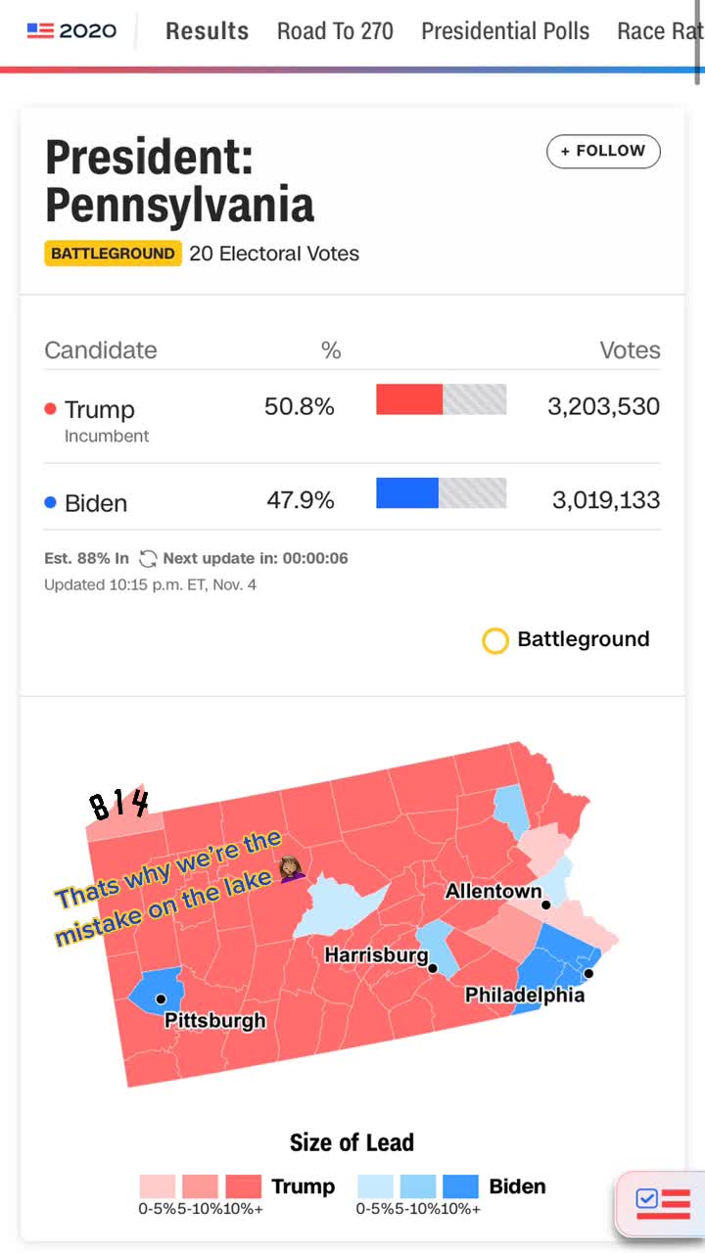Click the Trump 10%+ legend swatch
The height and width of the screenshot is (1253, 705).
click(244, 1186)
